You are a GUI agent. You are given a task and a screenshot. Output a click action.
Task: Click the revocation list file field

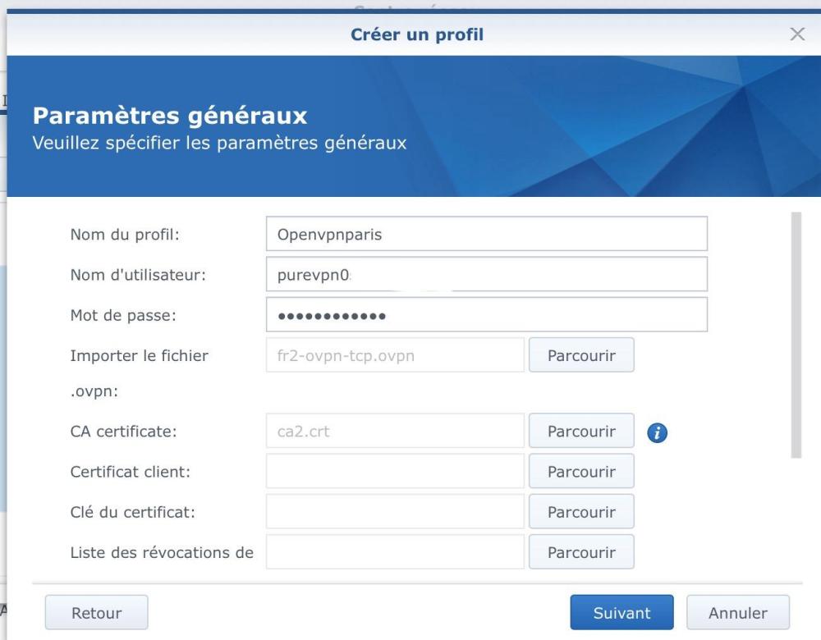[394, 551]
